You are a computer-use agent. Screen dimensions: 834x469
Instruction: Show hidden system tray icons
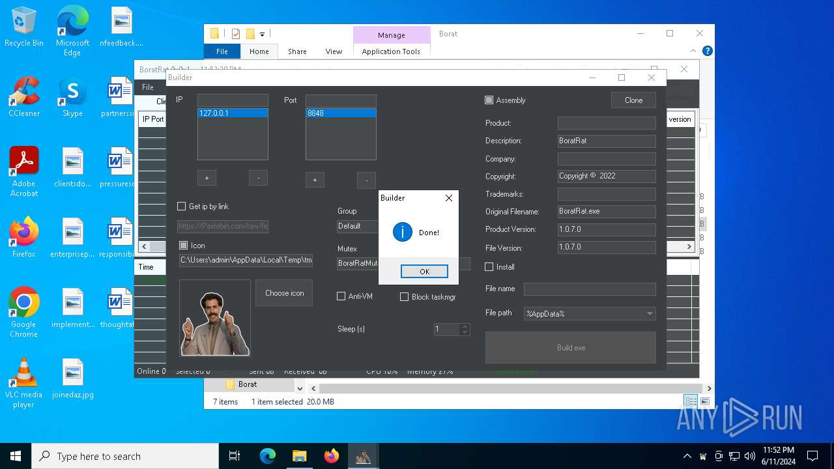[687, 456]
